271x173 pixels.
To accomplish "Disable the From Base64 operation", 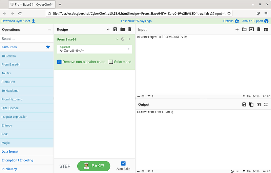I will point(123,39).
